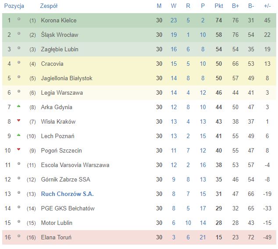Click the green up arrow beside Arka Gdynia
Viewport: 278px width, 249px height.
pos(18,106)
